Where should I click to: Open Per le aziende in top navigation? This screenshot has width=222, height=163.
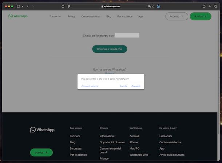125,16
